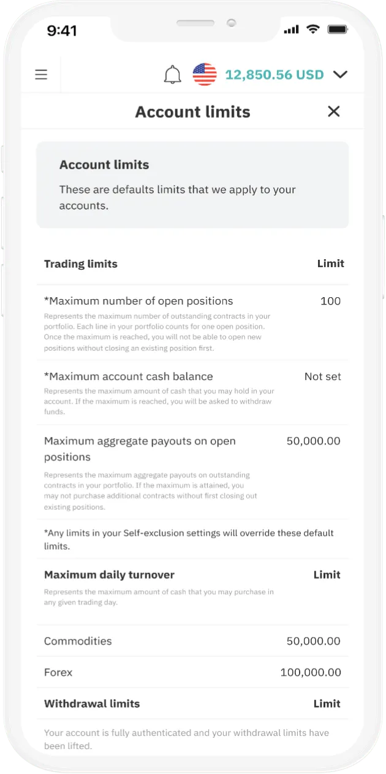Screen dimensions: 386x774
Task: Click the cellular signal indicator
Action: 290,29
